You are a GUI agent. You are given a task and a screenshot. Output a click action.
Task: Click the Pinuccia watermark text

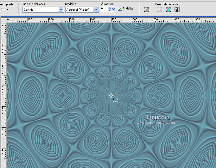[158, 117]
